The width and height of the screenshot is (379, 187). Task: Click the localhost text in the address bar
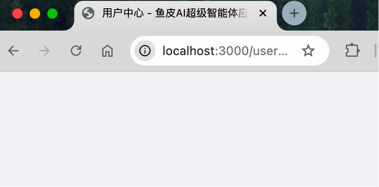click(189, 51)
